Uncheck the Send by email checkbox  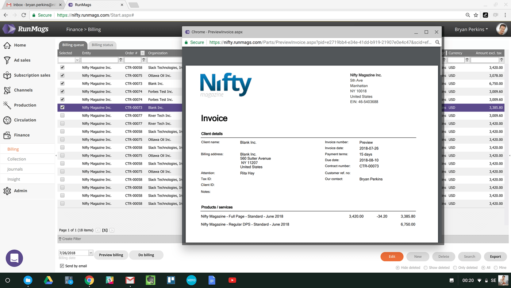point(62,266)
